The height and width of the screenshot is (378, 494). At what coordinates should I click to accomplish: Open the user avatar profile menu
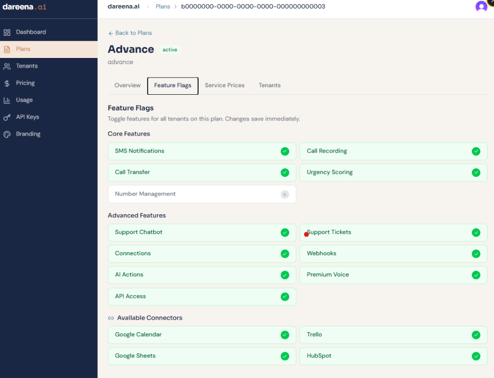point(481,7)
